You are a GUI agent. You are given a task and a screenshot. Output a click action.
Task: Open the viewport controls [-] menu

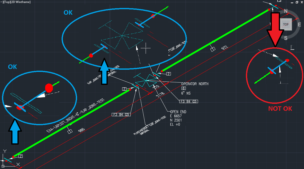(x=2, y=2)
